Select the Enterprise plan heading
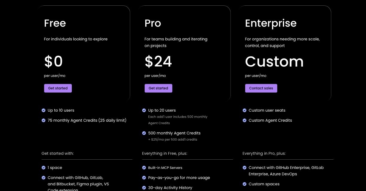The width and height of the screenshot is (366, 191). (x=271, y=23)
